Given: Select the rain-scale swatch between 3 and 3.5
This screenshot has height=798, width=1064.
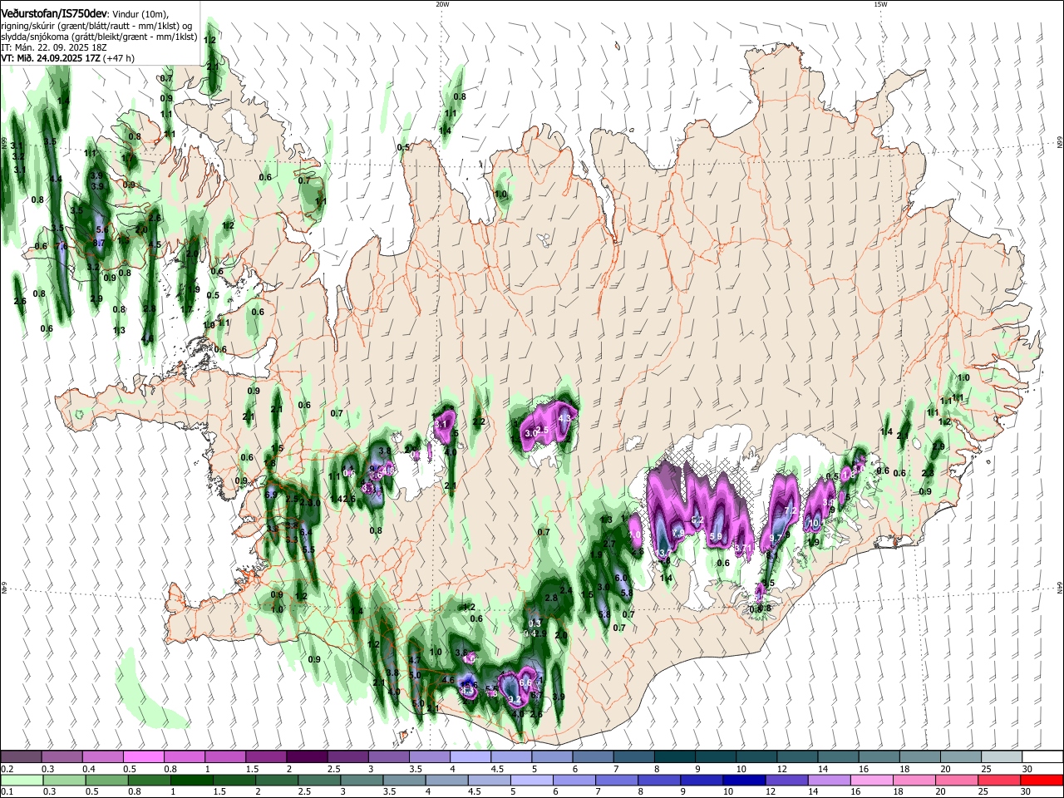Looking at the screenshot, I should [x=362, y=781].
